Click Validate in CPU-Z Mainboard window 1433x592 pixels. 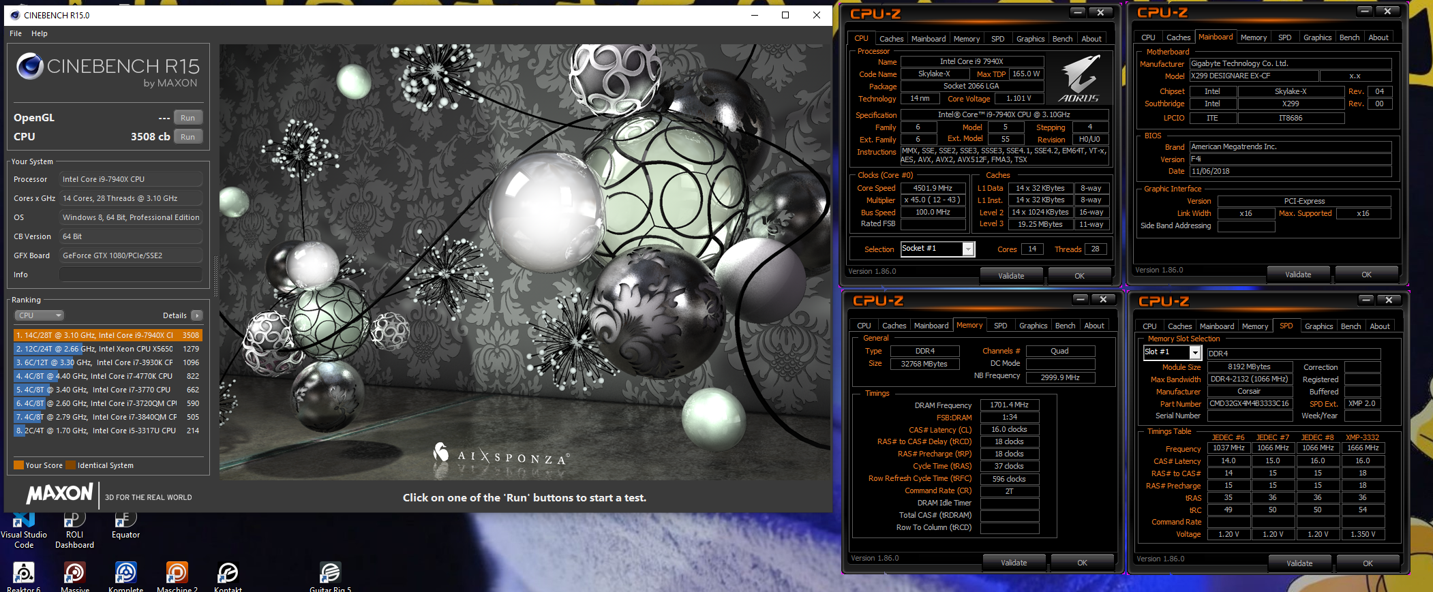pos(1298,275)
